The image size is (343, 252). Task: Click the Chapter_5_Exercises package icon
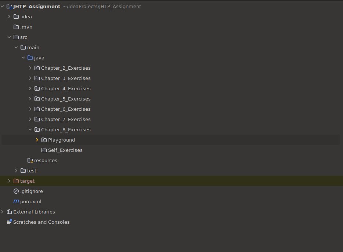37,99
